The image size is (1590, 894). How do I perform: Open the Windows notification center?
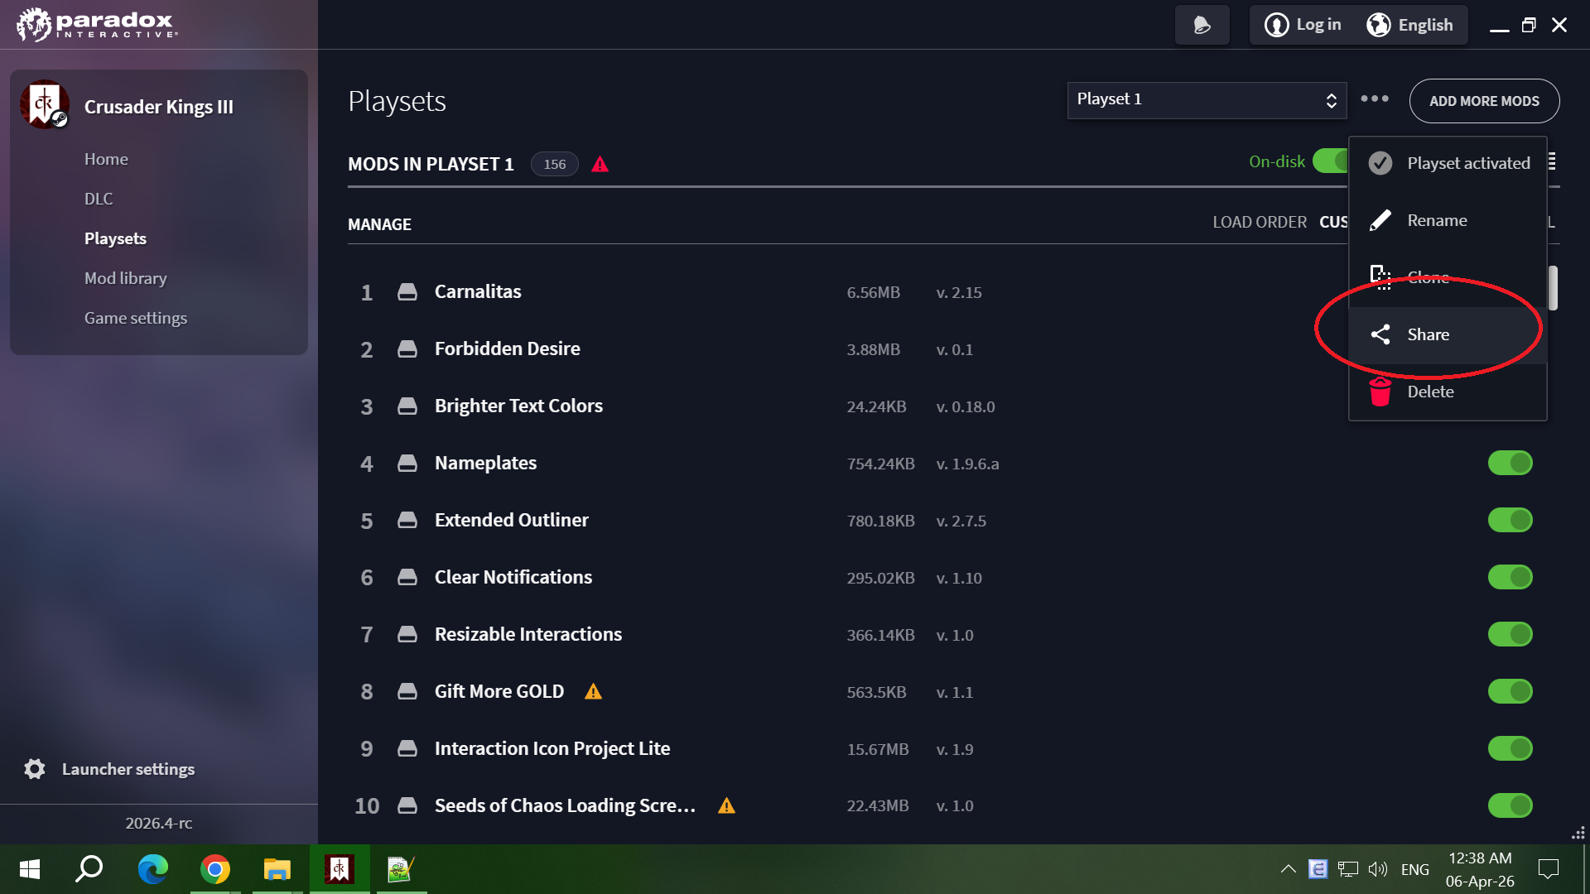1548,869
